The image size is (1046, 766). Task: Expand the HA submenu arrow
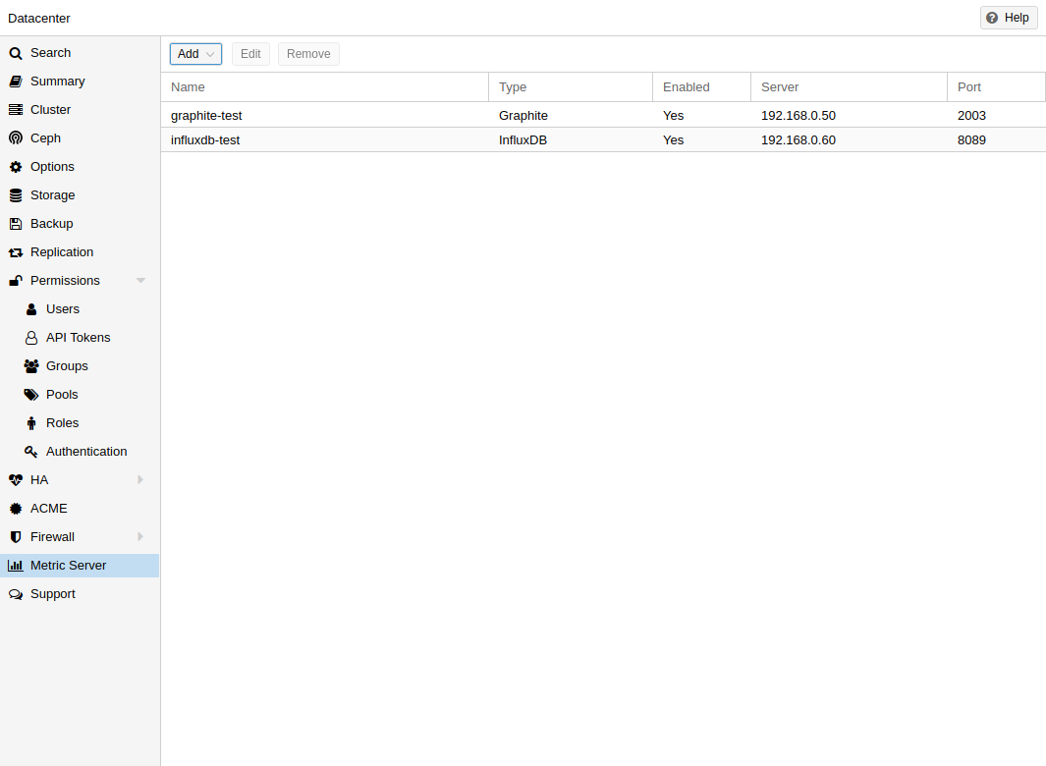pos(140,480)
